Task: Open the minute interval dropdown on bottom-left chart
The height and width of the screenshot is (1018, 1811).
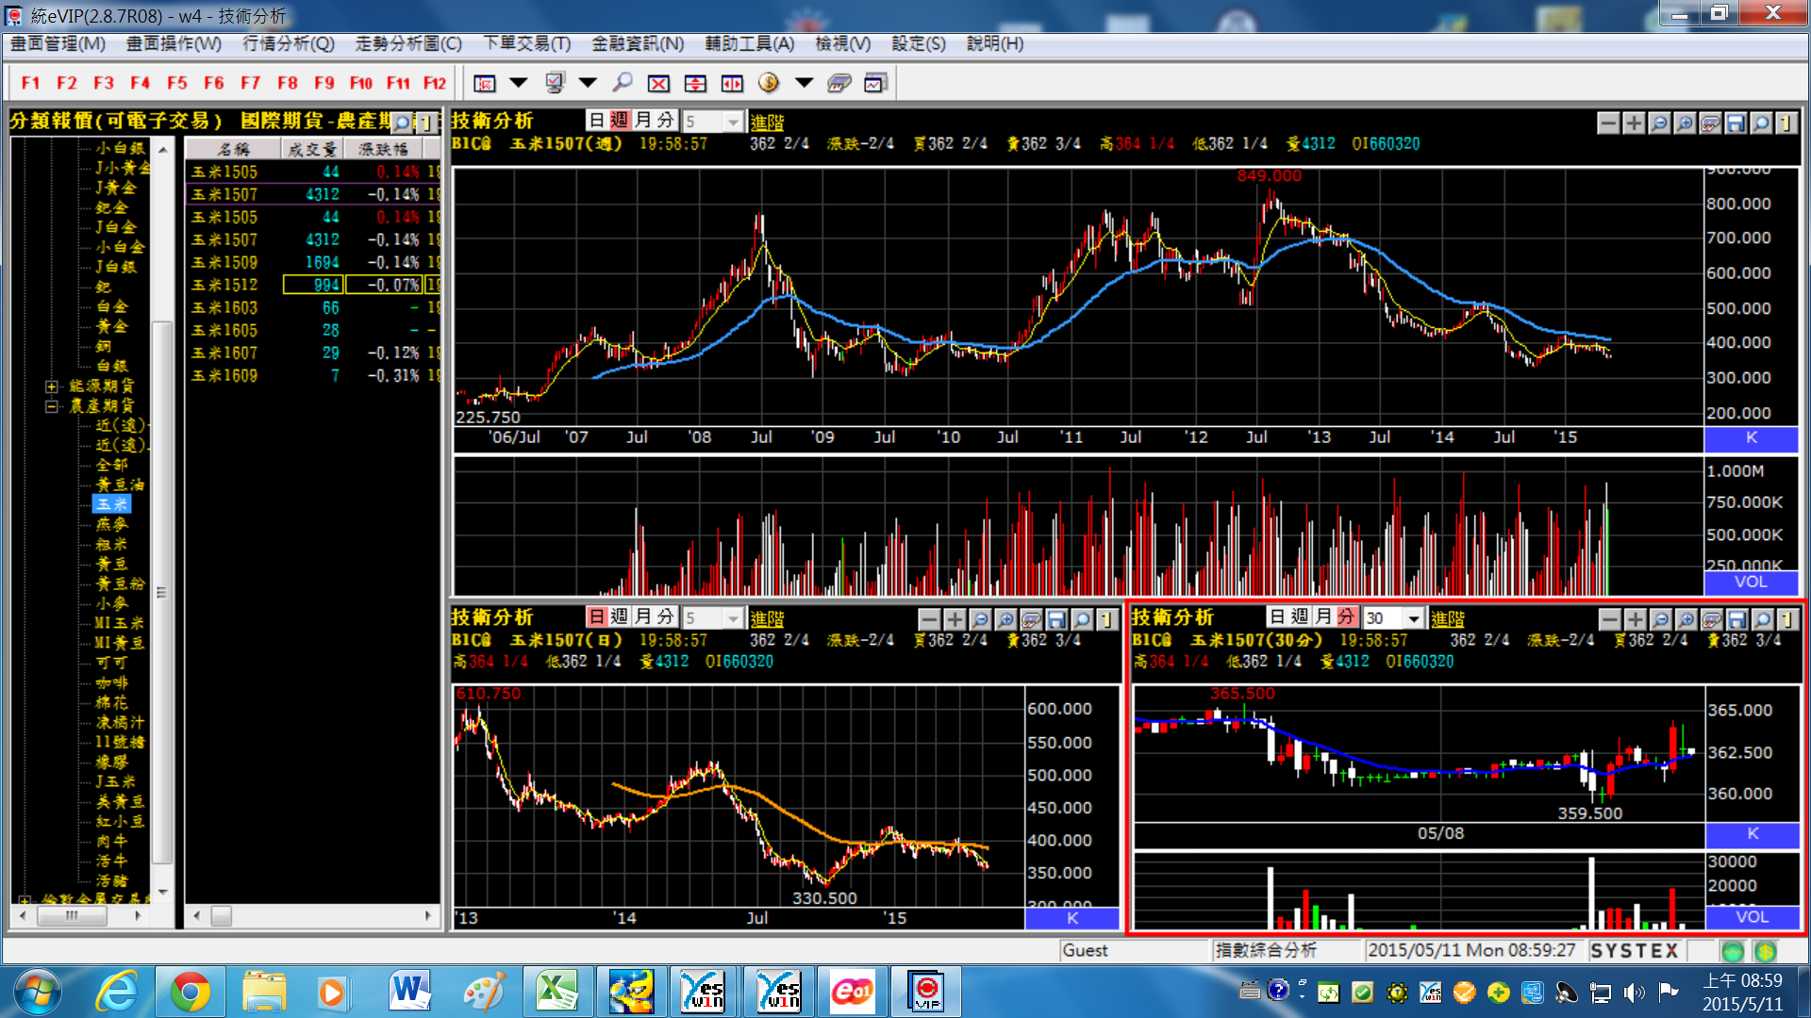Action: [x=734, y=618]
